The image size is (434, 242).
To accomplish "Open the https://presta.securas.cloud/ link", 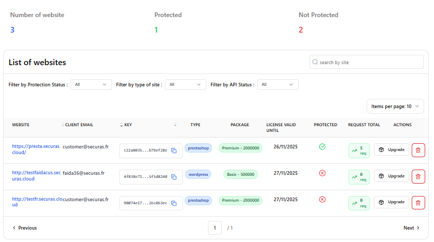I will click(x=36, y=149).
